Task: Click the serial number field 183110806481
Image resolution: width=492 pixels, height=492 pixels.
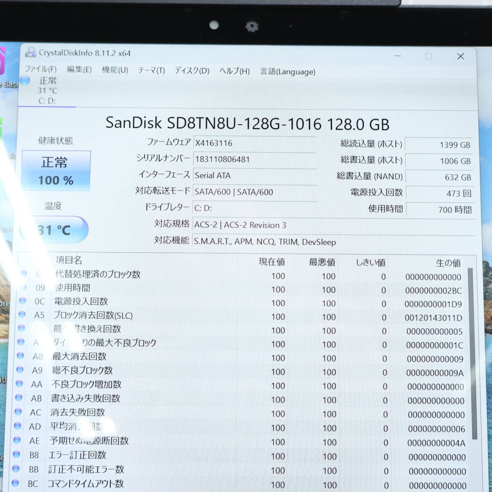Action: 255,159
